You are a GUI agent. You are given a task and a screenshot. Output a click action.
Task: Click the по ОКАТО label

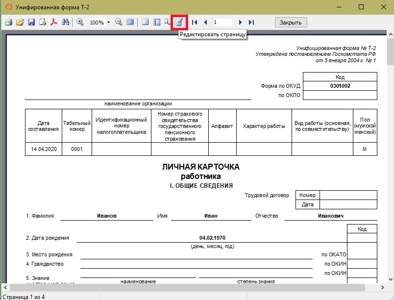point(334,254)
